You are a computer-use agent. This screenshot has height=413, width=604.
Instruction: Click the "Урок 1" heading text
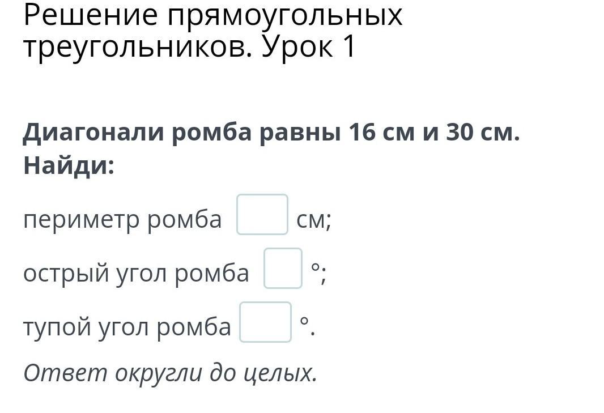pos(309,46)
